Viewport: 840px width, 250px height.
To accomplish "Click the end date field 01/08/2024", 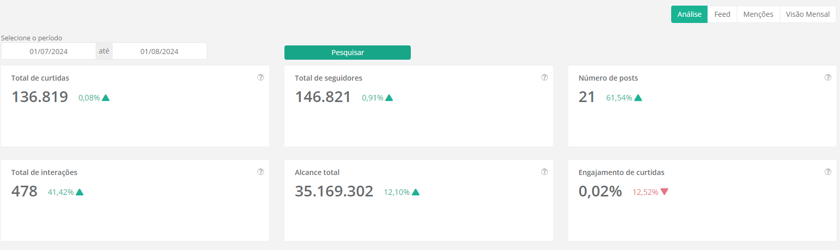I will point(160,52).
